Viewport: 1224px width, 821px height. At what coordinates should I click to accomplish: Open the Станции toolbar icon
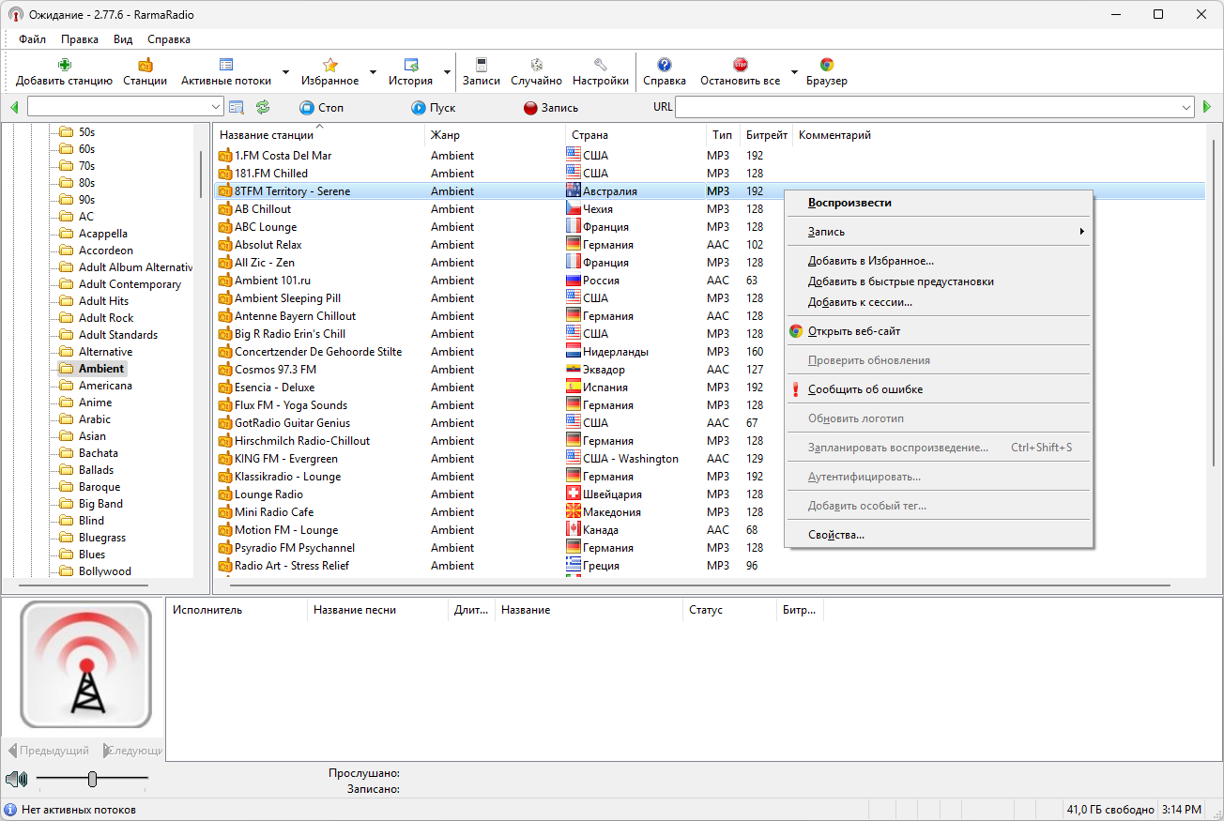point(145,65)
